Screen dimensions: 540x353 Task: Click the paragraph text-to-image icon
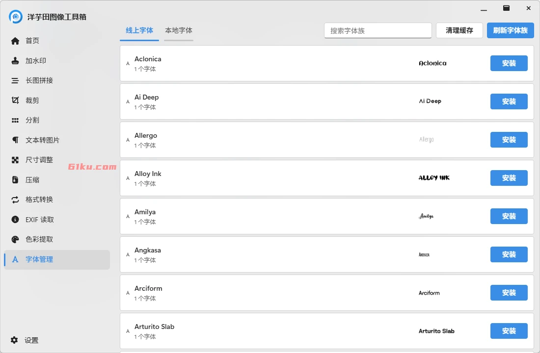coord(15,140)
